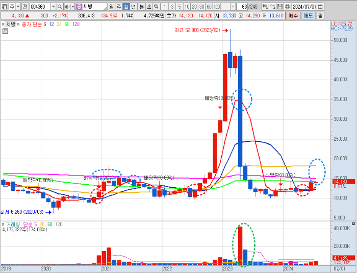Select the 60 interval button

(x=209, y=7)
